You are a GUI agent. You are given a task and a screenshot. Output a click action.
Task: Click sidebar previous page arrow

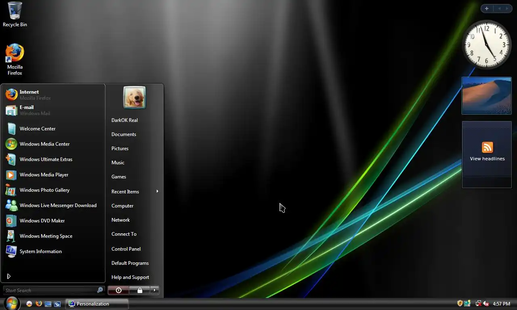(499, 8)
